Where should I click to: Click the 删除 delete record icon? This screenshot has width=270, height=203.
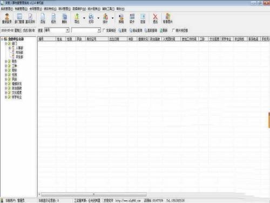pyautogui.click(x=64, y=18)
